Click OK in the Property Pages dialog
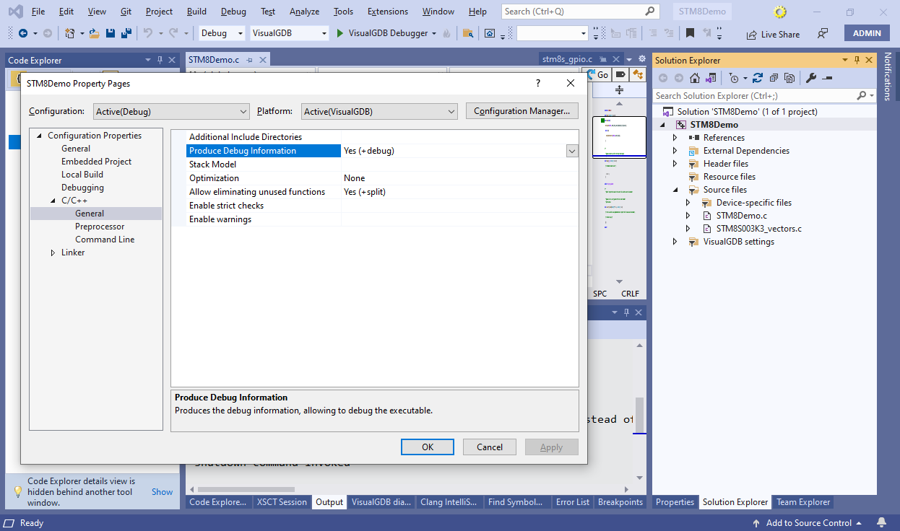The width and height of the screenshot is (900, 531). point(428,447)
